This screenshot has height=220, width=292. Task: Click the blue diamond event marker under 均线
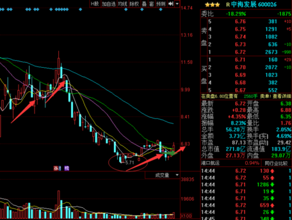click(x=126, y=9)
